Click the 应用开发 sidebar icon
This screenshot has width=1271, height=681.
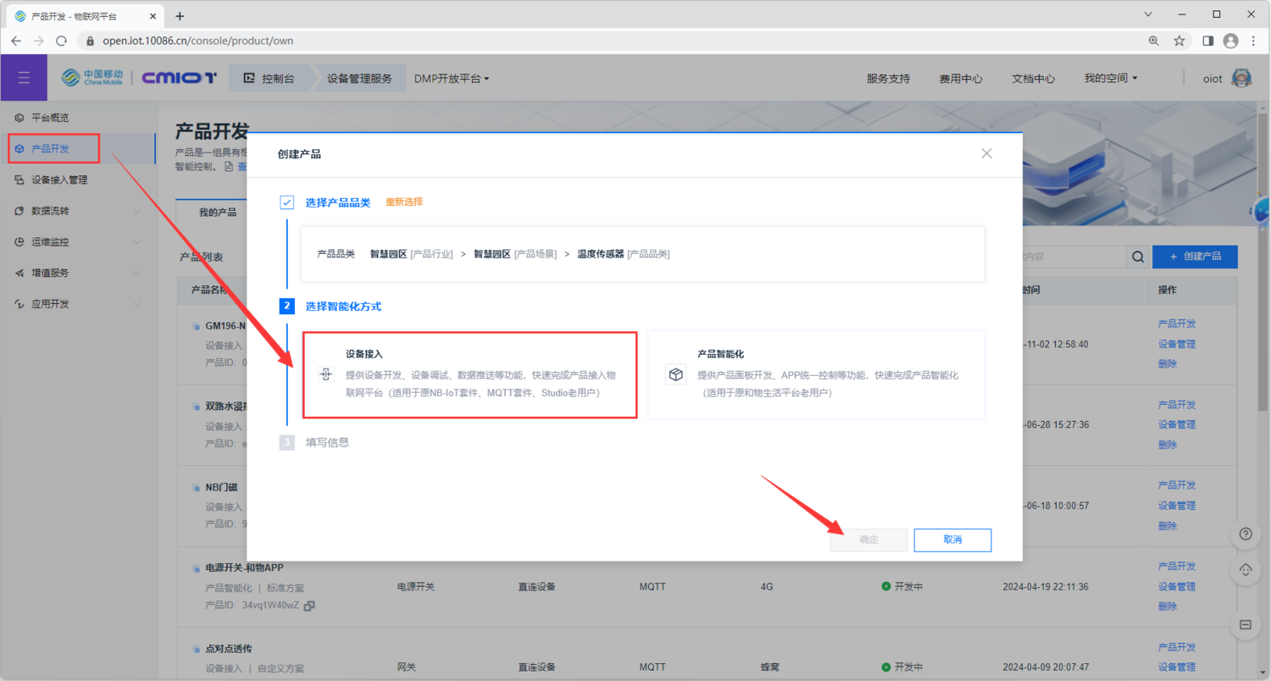[19, 302]
